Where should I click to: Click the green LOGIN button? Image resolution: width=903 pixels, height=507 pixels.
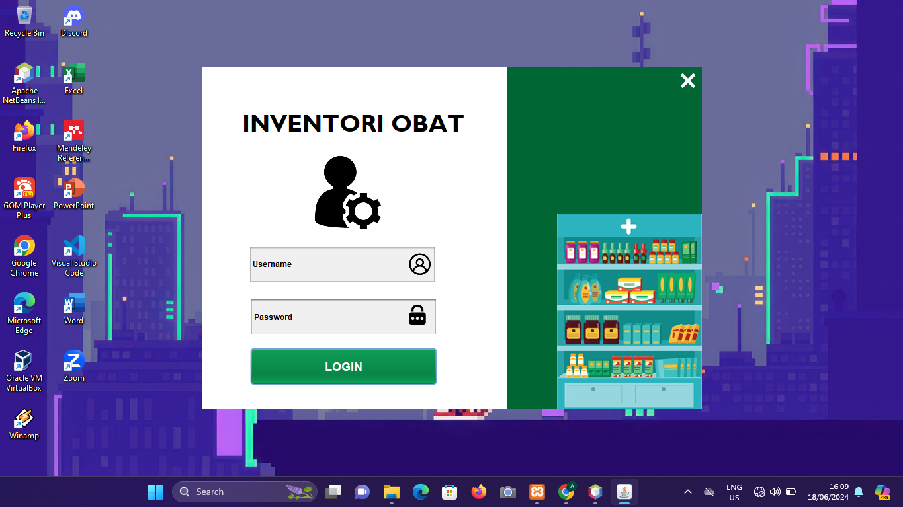[x=343, y=366]
